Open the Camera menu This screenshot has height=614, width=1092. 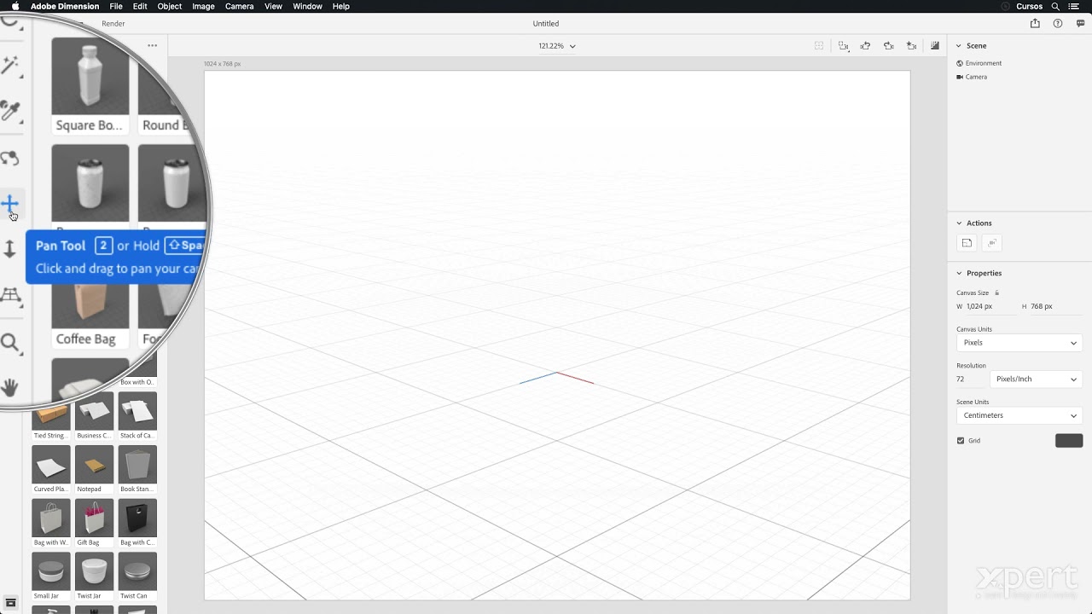(240, 6)
